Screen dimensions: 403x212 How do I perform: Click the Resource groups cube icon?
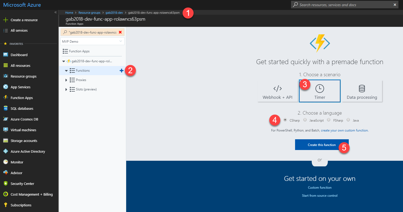click(x=5, y=76)
